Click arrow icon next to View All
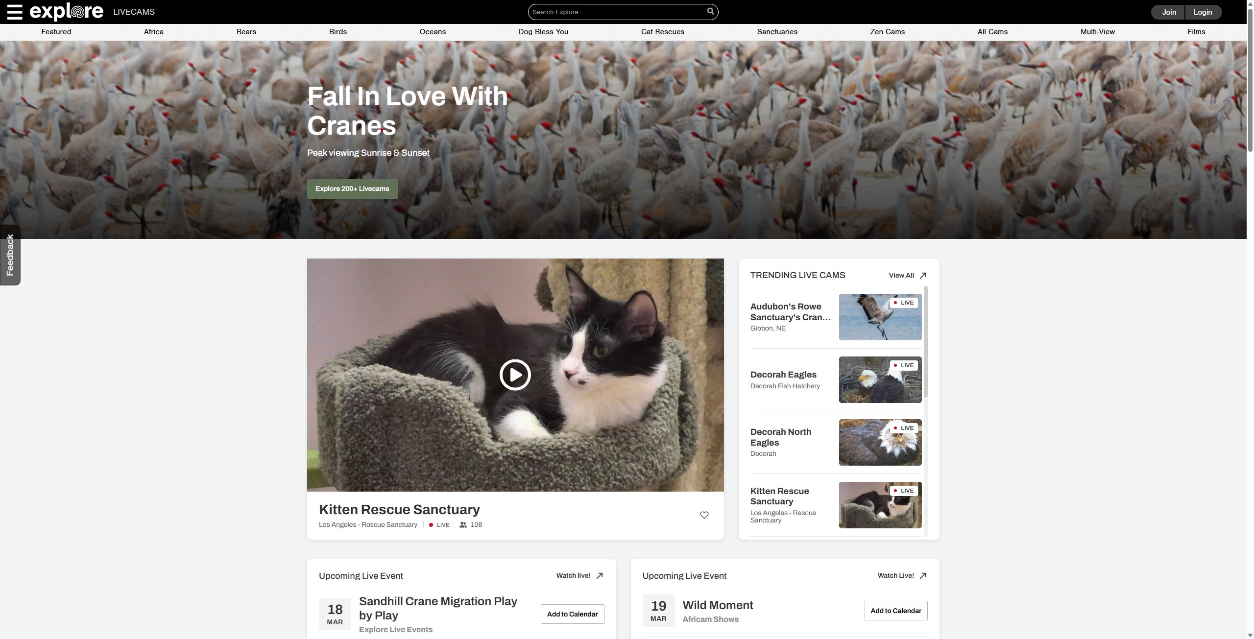The image size is (1254, 639). pos(923,276)
